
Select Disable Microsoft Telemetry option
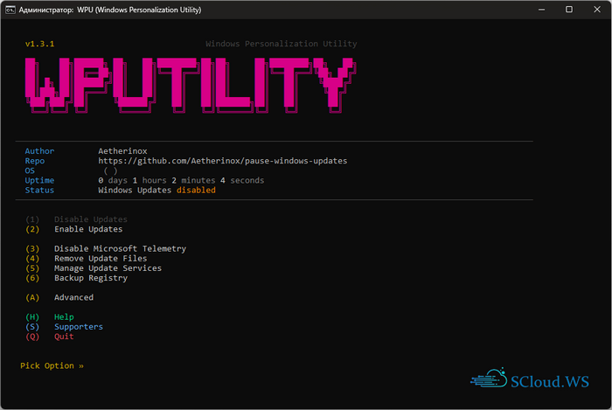click(x=121, y=248)
